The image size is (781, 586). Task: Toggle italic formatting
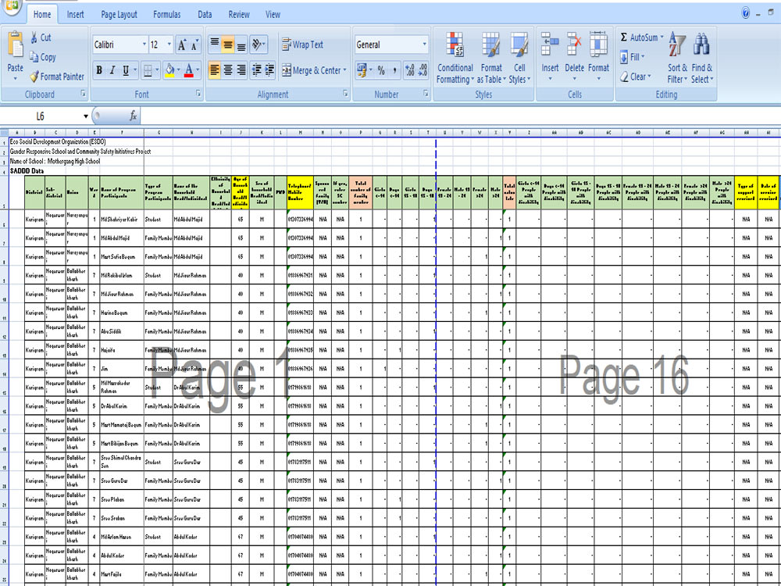[112, 70]
